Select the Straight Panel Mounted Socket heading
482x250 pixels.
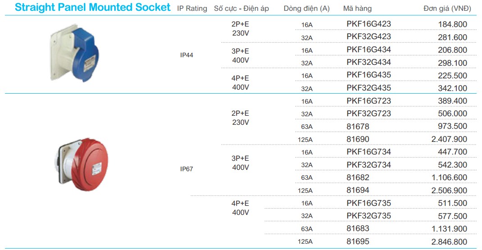(92, 7)
